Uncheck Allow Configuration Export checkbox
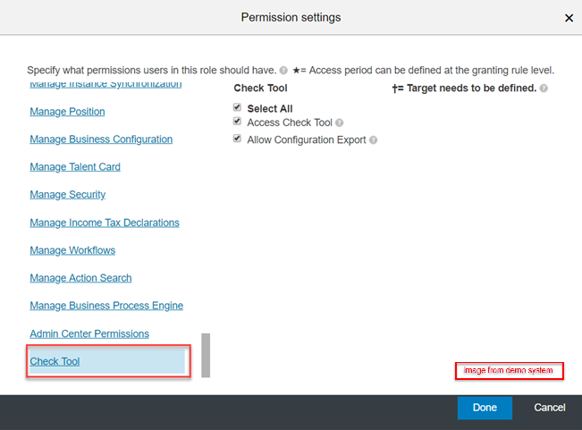Viewport: 582px width, 430px height. coord(237,139)
